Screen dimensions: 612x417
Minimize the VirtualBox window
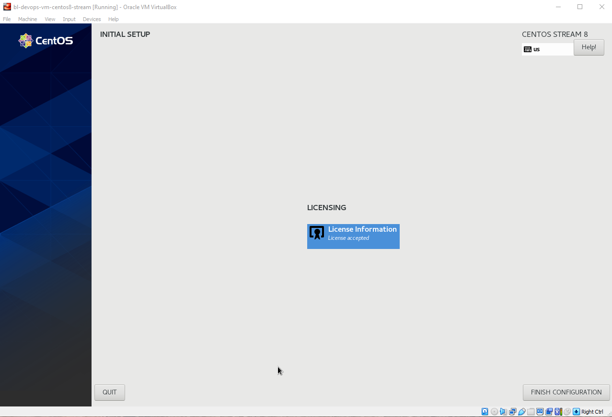tap(558, 7)
